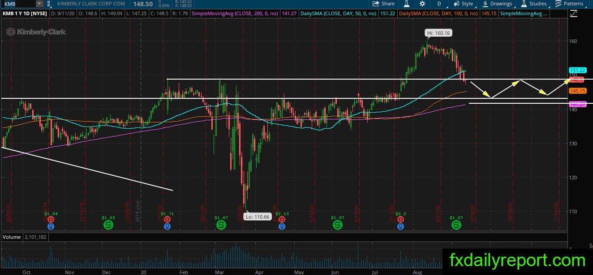Click the red earnings phone icon at $1.71

pyautogui.click(x=168, y=220)
